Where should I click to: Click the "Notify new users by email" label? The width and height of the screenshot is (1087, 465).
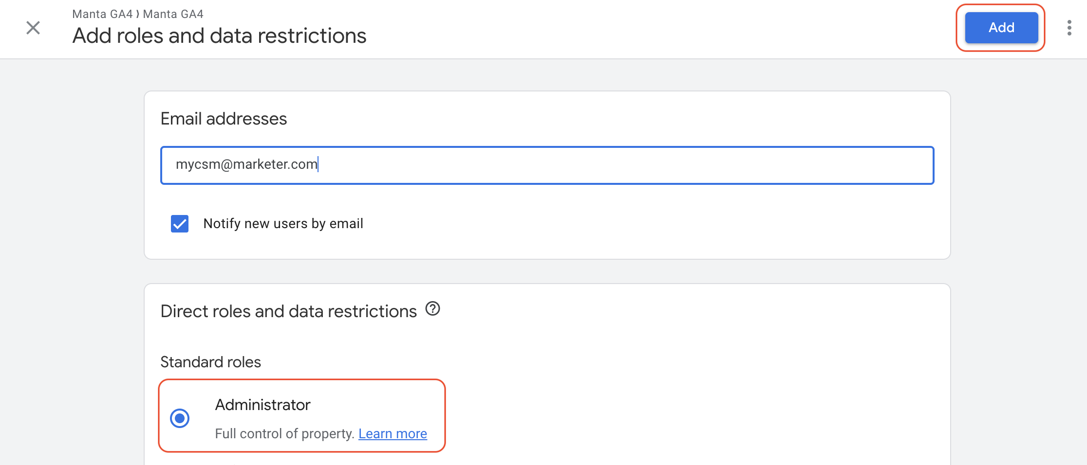[283, 224]
